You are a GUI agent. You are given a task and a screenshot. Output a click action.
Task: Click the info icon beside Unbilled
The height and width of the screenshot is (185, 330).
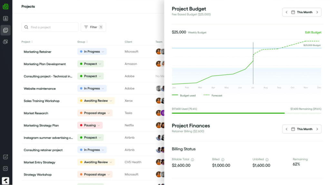pyautogui.click(x=267, y=160)
